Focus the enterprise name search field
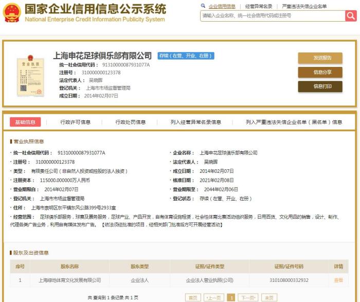Image resolution: width=360 pixels, height=302 pixels. coord(273,16)
